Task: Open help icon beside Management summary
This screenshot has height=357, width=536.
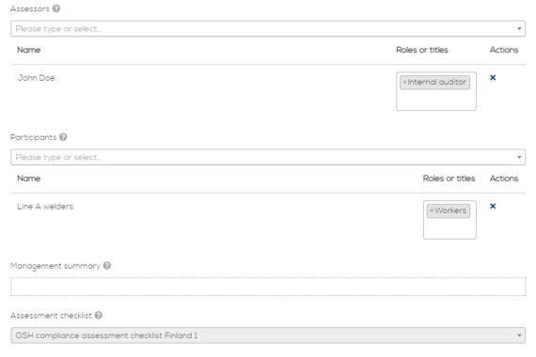Action: pos(107,266)
